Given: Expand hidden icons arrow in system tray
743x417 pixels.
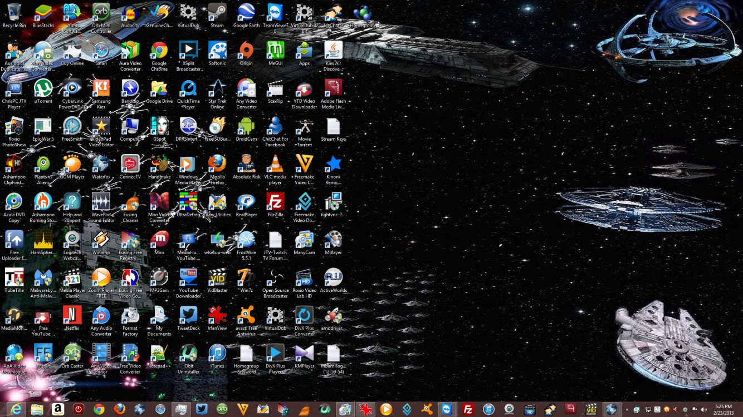Looking at the screenshot, I should [x=627, y=410].
